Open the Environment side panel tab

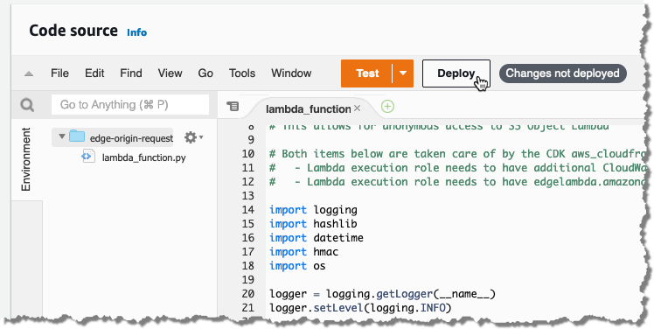point(26,159)
